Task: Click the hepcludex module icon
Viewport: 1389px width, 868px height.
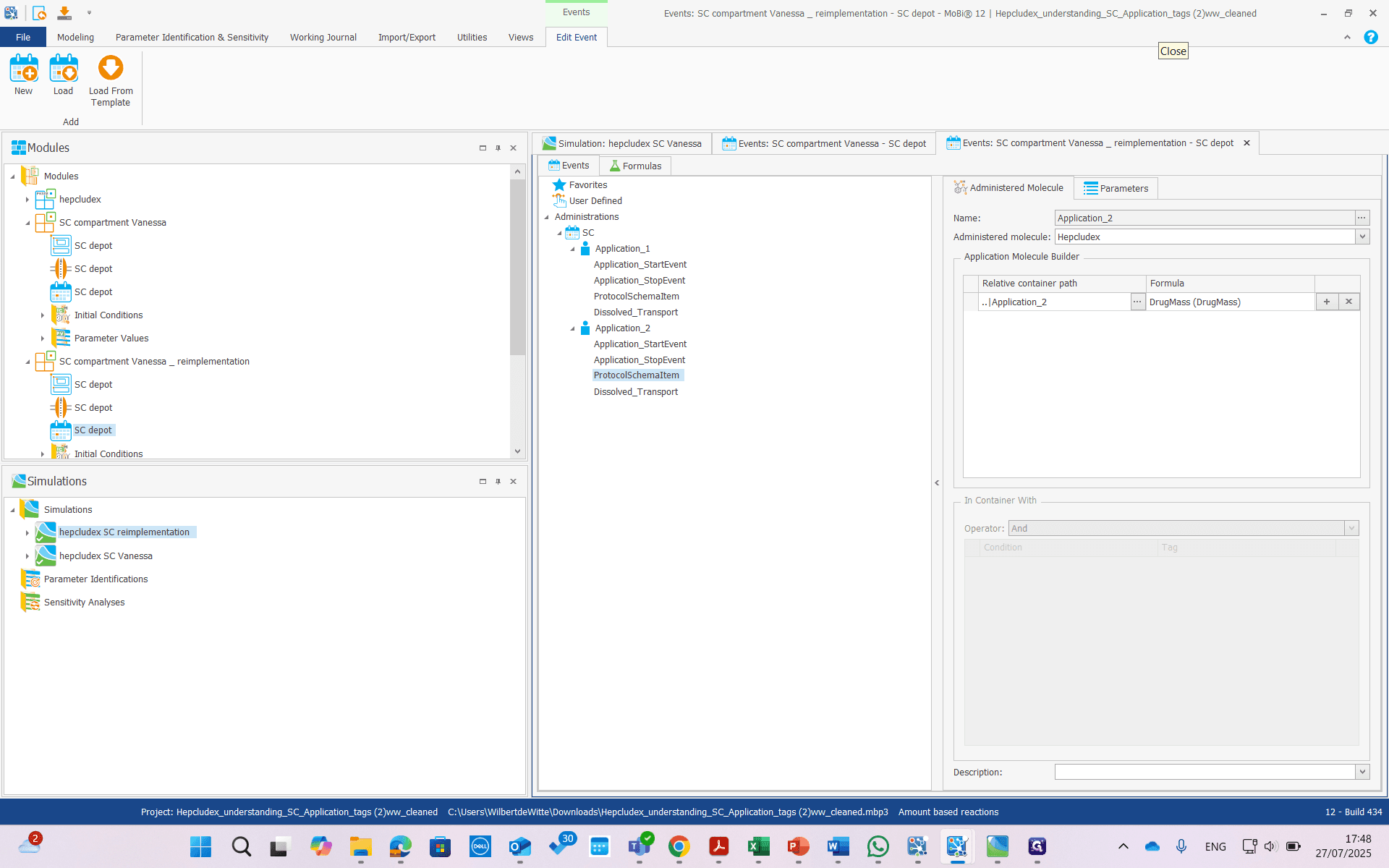Action: [x=45, y=199]
